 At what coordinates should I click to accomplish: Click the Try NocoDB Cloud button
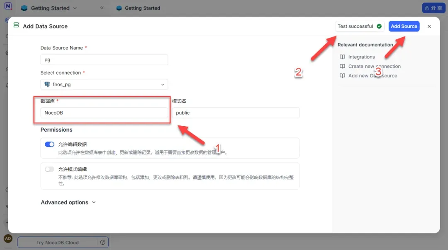[57, 242]
